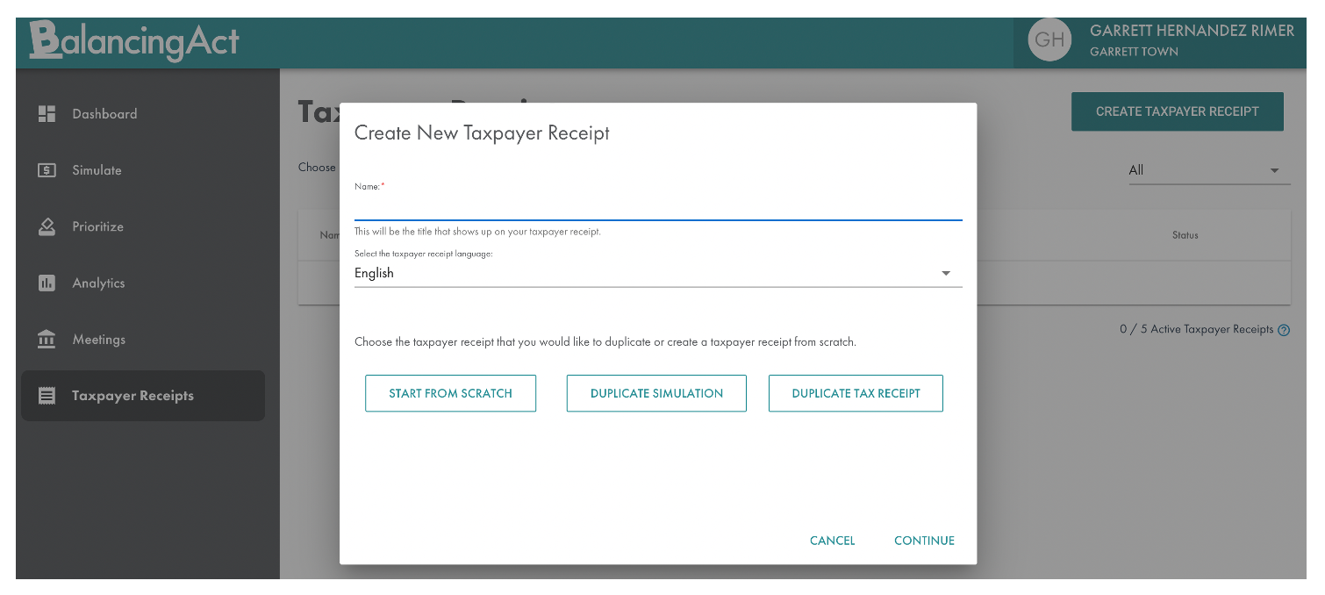The height and width of the screenshot is (595, 1325).
Task: Click the 0 / 5 Active Taxpayer Receipts text
Action: 1196,329
